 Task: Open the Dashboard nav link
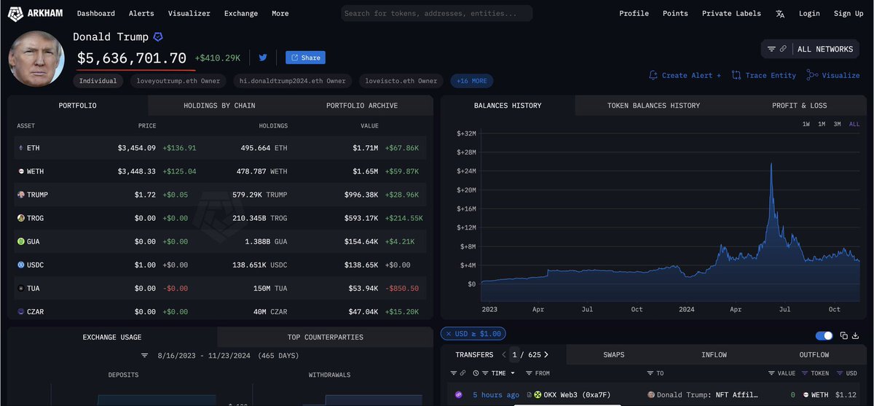pos(96,13)
